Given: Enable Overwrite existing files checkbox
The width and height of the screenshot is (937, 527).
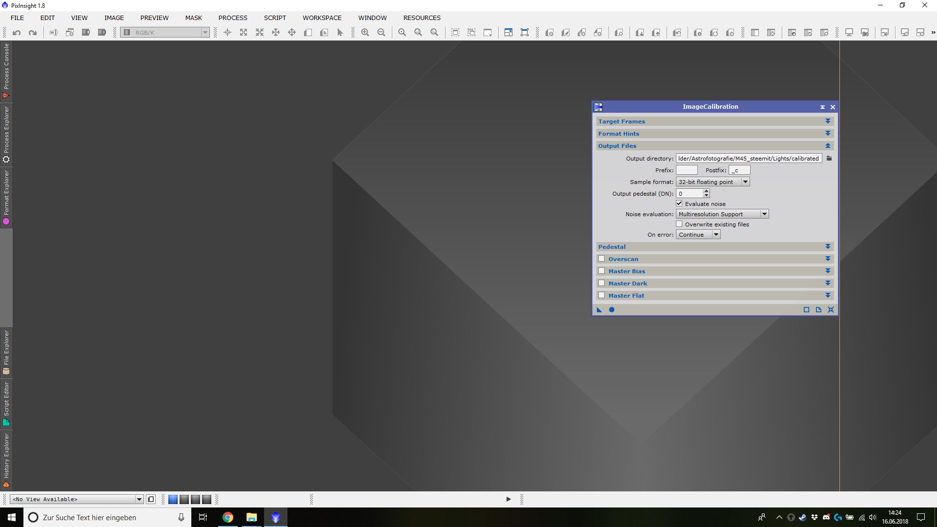Looking at the screenshot, I should pos(679,224).
